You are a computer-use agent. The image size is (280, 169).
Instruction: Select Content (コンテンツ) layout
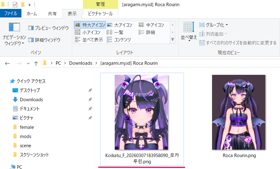(x=119, y=40)
